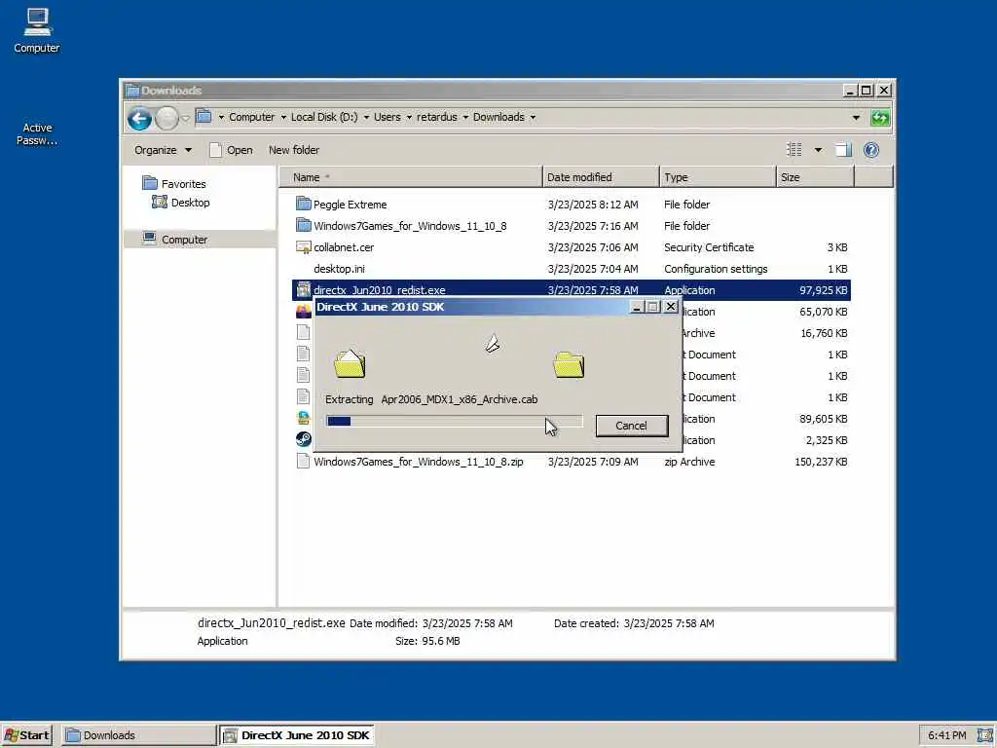Click the refresh button beside address bar
The width and height of the screenshot is (997, 748).
pos(880,118)
